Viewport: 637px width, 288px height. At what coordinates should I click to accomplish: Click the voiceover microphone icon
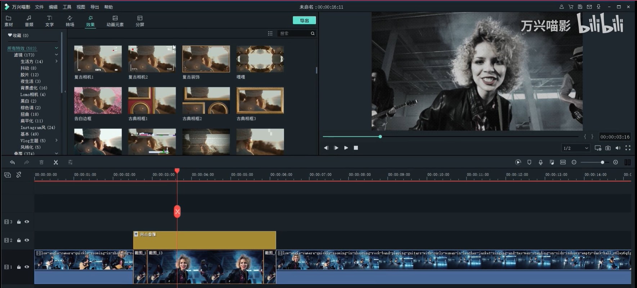click(x=540, y=162)
